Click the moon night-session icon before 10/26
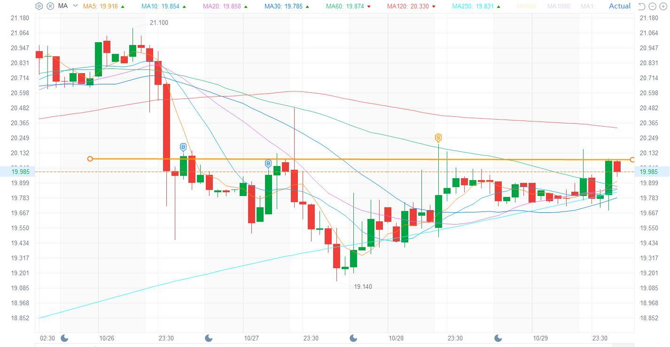 pyautogui.click(x=65, y=338)
